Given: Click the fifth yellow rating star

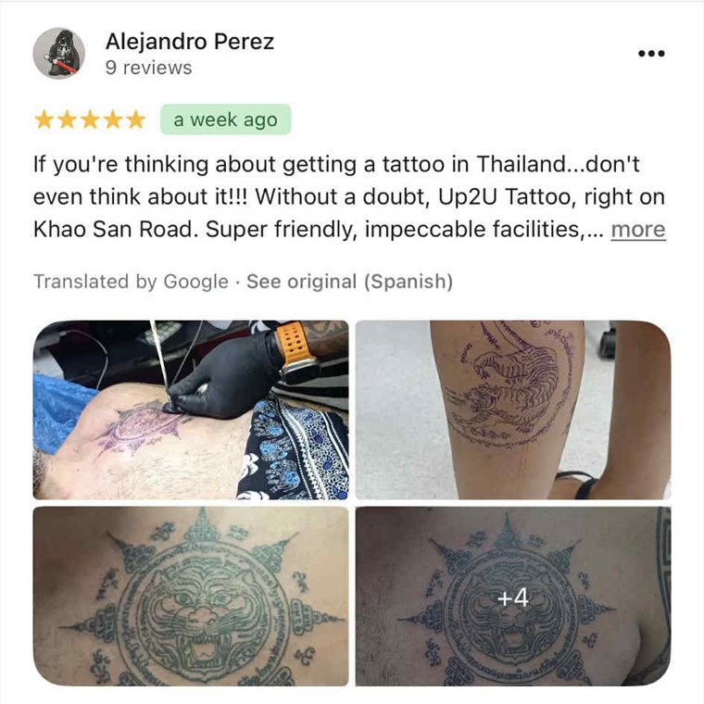Looking at the screenshot, I should [135, 119].
